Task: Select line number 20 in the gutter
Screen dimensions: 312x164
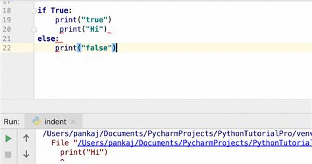Action: tap(7, 29)
